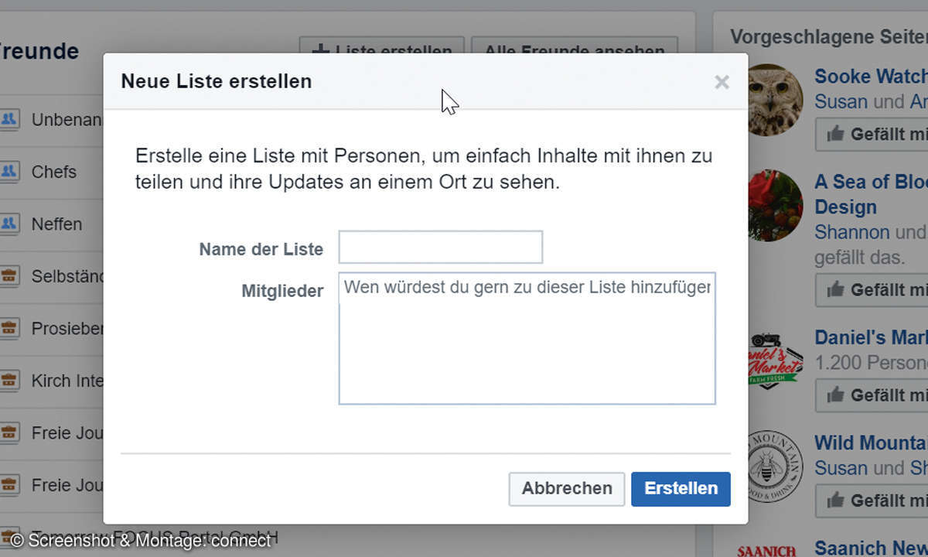This screenshot has height=557, width=928.
Task: Open the Sooke Watch page link
Action: [x=871, y=77]
